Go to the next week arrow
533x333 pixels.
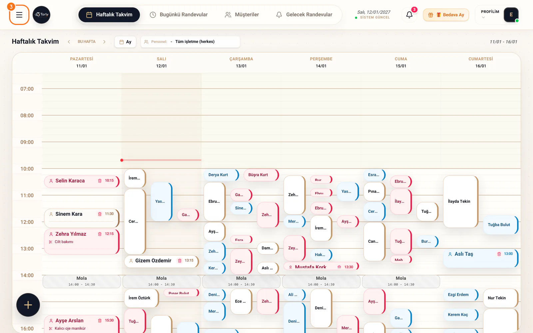[x=104, y=42]
